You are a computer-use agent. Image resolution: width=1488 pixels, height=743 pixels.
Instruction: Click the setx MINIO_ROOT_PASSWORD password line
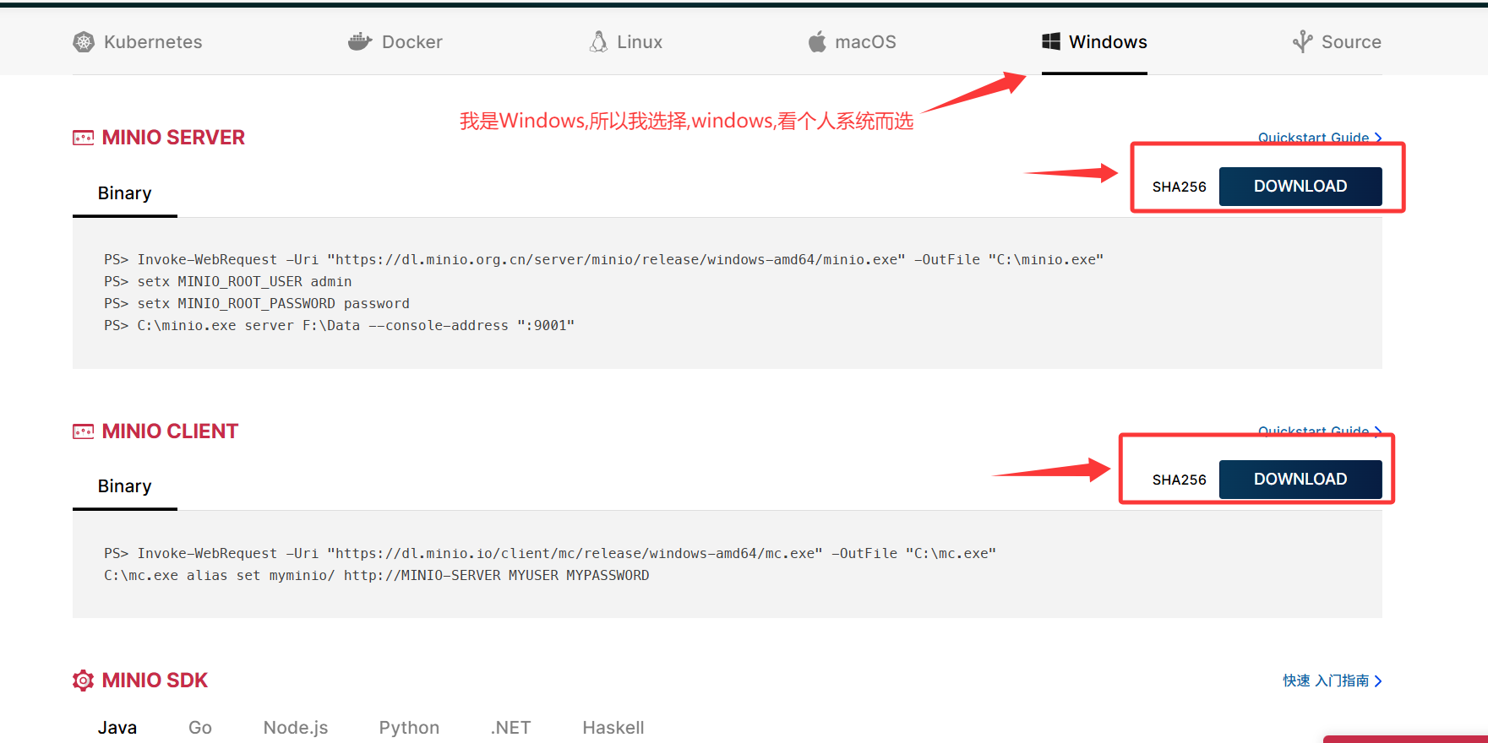click(256, 303)
